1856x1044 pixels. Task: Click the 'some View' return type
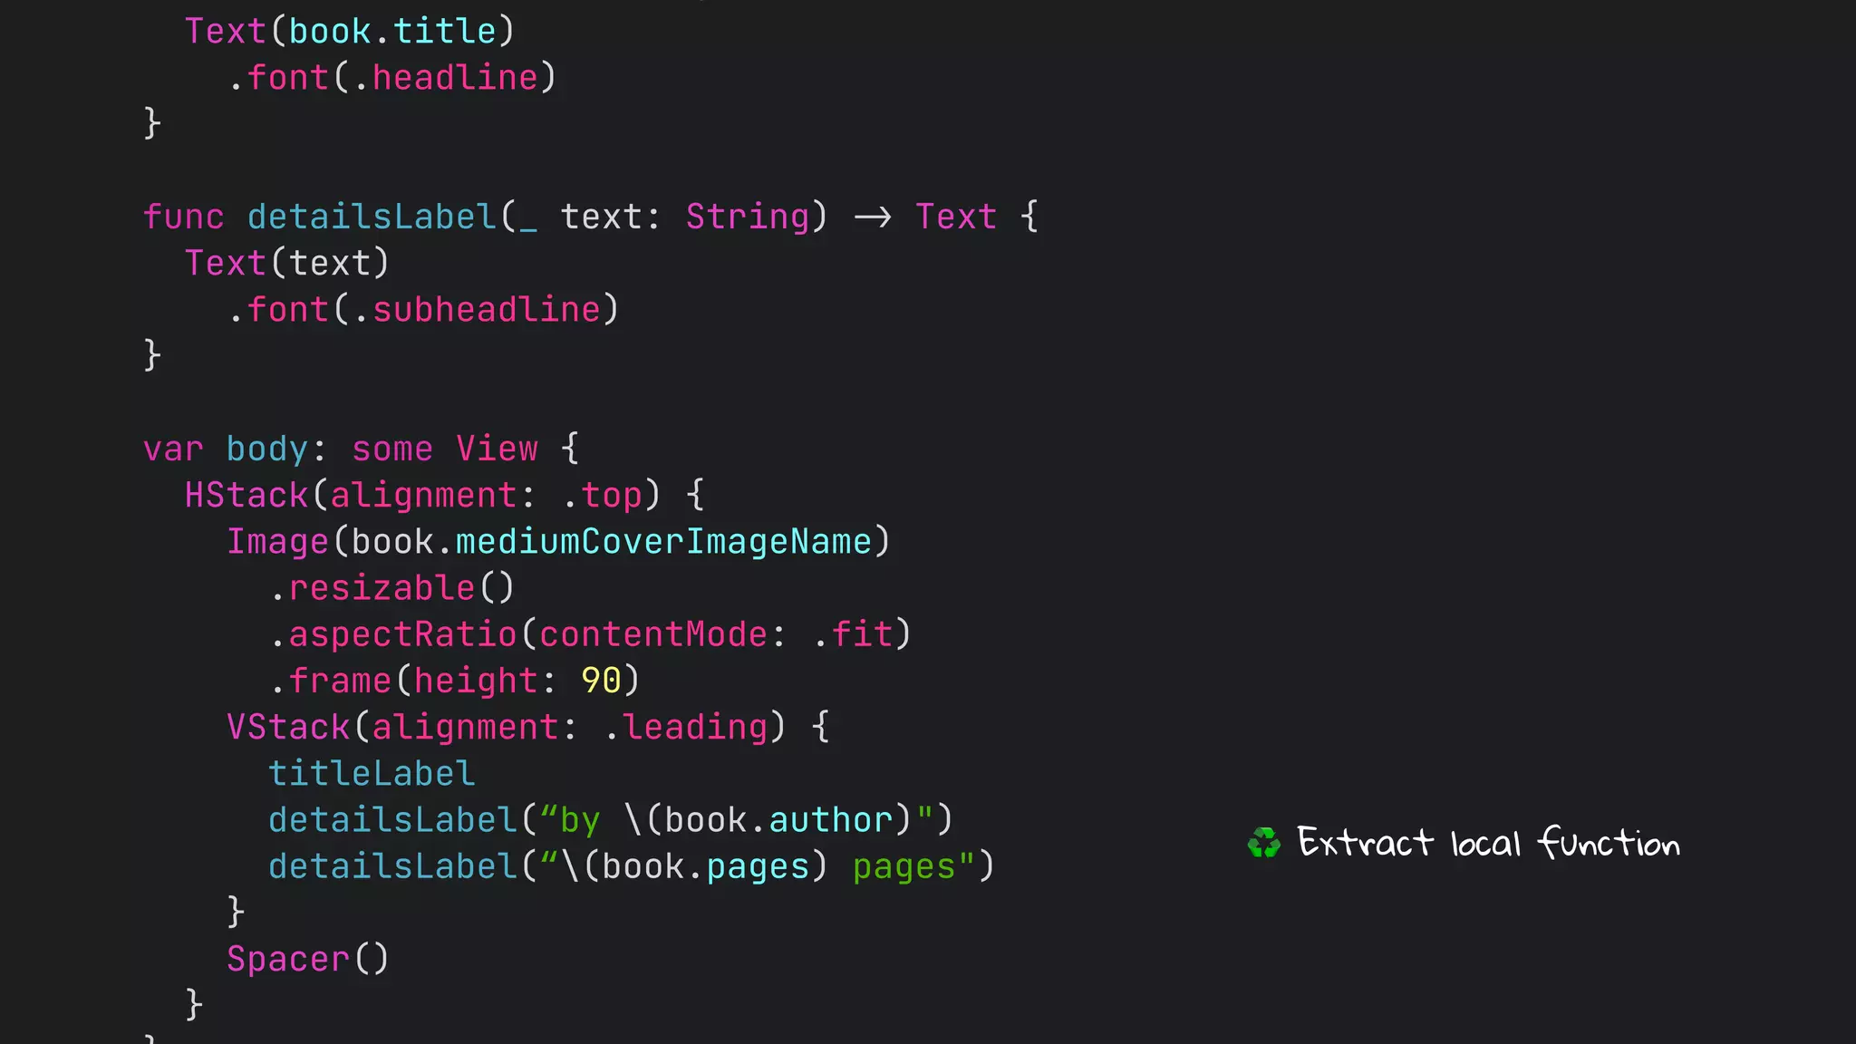pyautogui.click(x=445, y=449)
